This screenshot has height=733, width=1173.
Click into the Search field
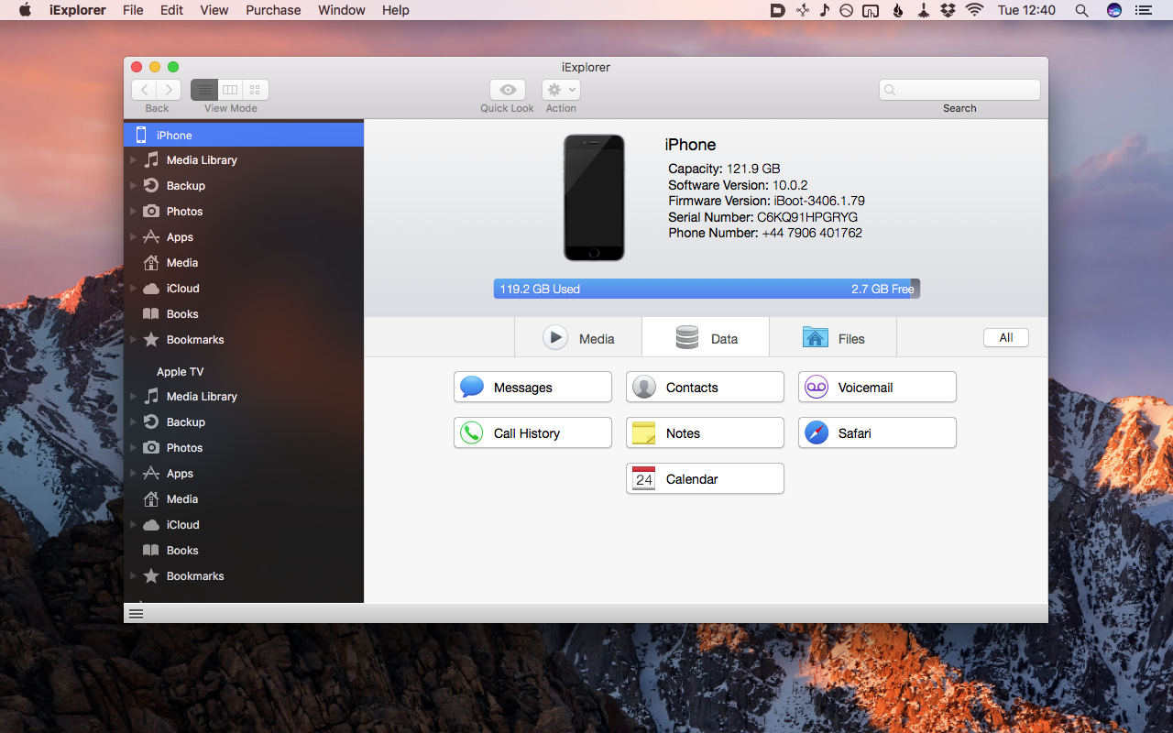(x=959, y=90)
